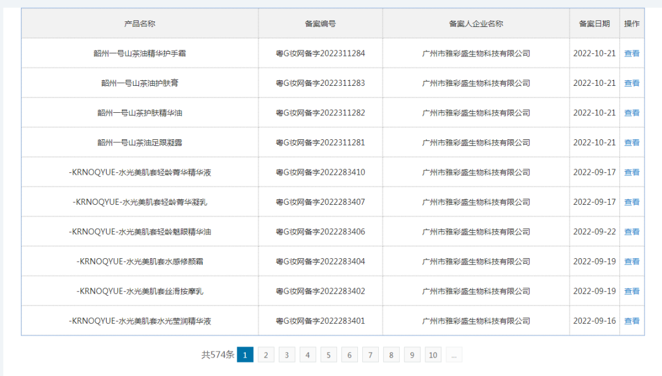Click the ellipsis more-pages button

tap(454, 355)
